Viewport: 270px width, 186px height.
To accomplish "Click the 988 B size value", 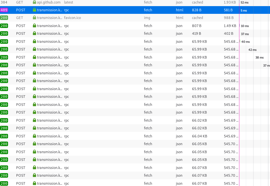I will pyautogui.click(x=229, y=18).
